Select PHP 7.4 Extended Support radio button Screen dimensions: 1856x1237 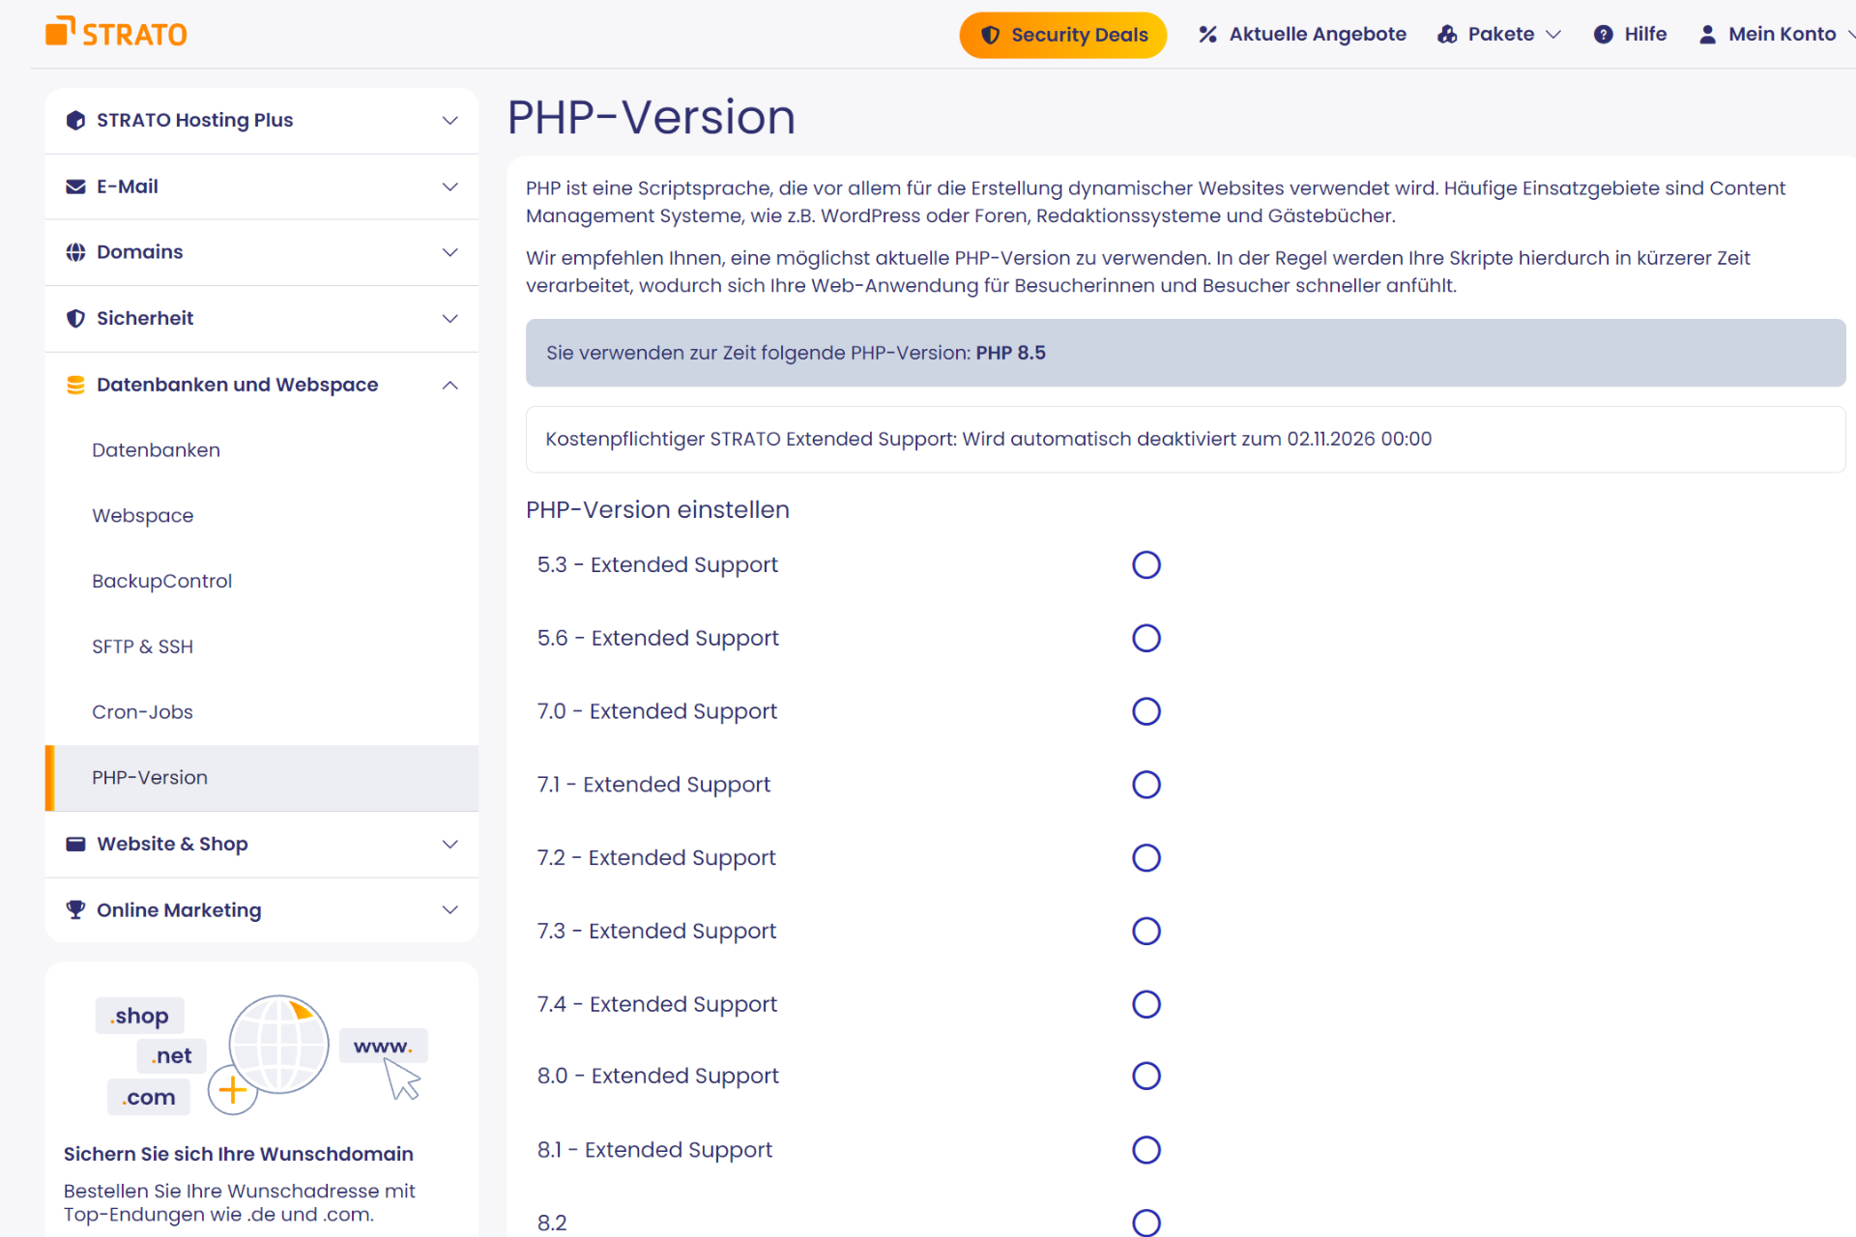click(x=1146, y=1004)
